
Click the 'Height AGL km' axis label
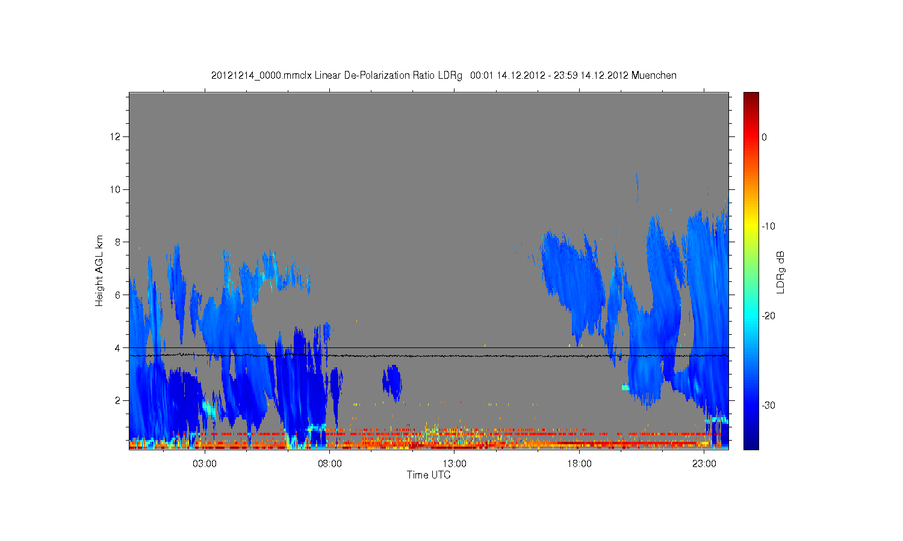point(99,270)
